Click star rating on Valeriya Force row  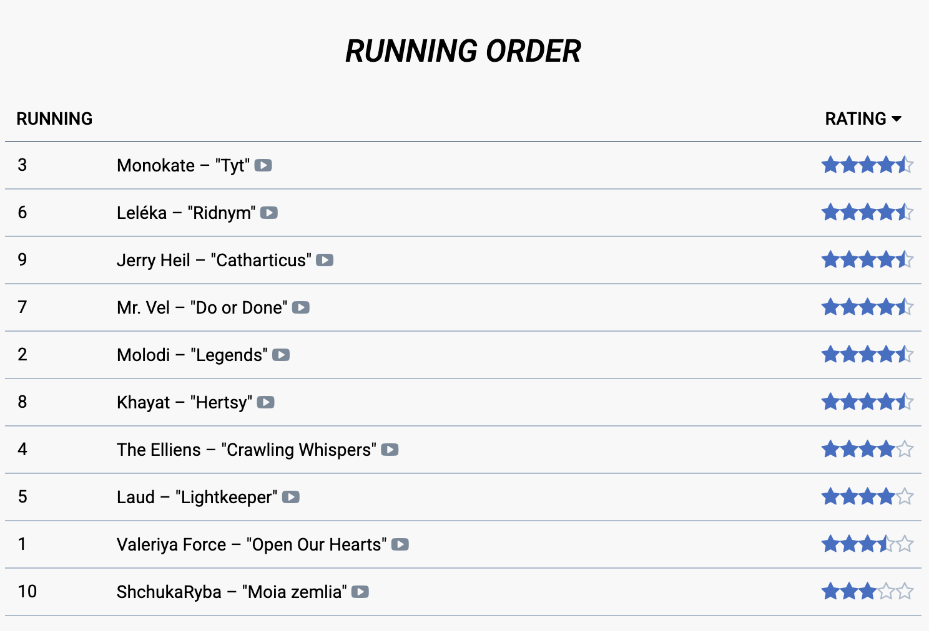pyautogui.click(x=867, y=544)
